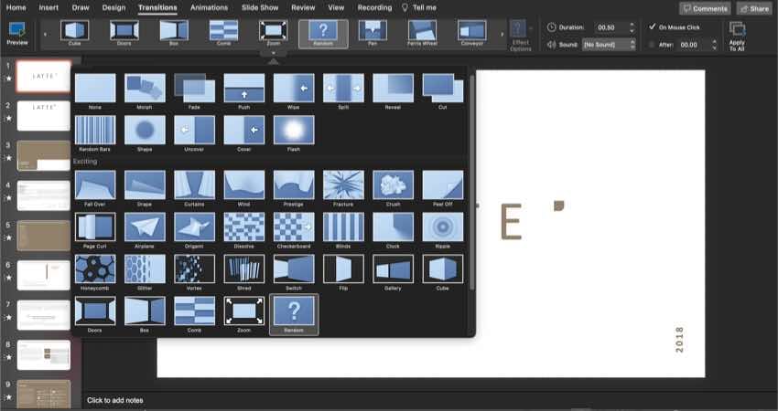The image size is (778, 411).
Task: Choose the Ripple transition
Action: click(x=443, y=227)
